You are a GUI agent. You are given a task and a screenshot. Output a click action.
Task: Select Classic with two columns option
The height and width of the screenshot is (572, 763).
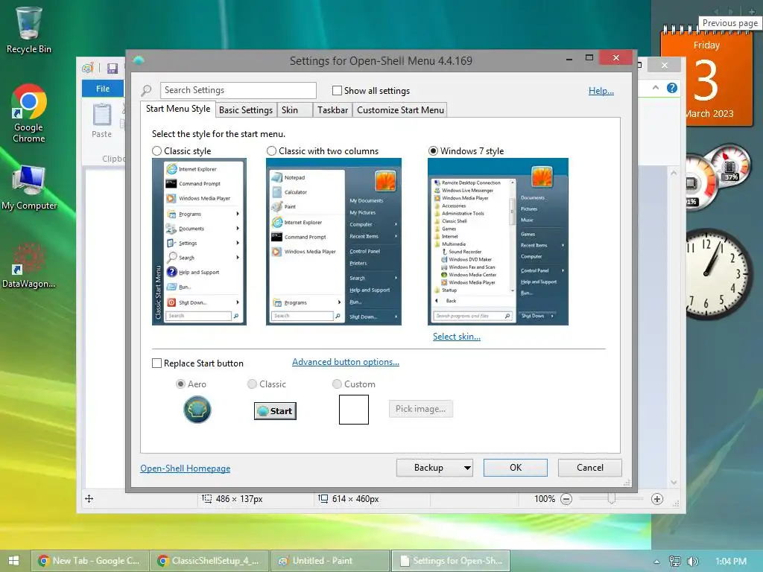(x=271, y=150)
